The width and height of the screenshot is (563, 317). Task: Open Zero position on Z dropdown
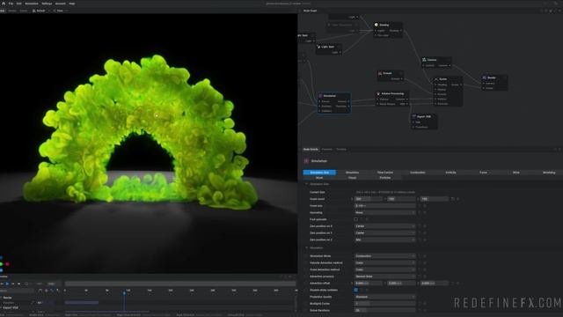click(x=384, y=240)
